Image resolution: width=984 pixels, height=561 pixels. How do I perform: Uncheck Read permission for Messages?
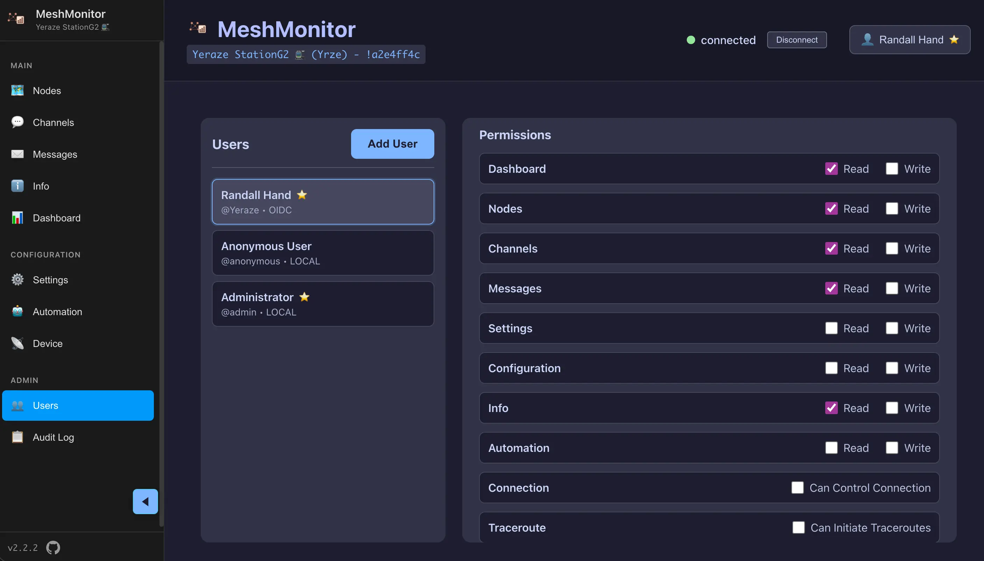[x=832, y=288]
